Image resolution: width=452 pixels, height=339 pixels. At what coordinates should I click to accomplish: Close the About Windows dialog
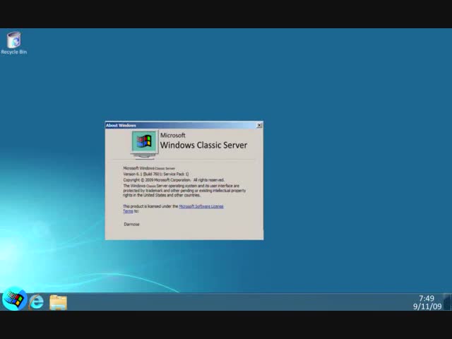pyautogui.click(x=259, y=125)
